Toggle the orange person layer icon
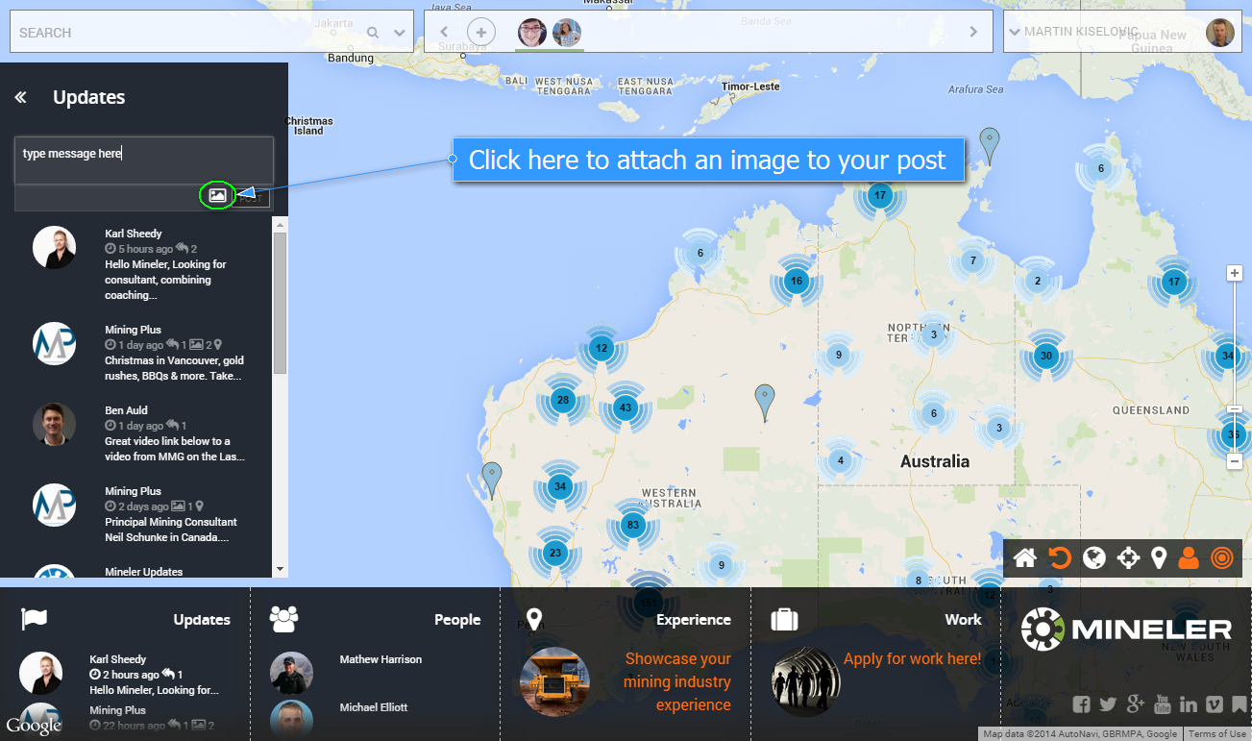The width and height of the screenshot is (1252, 741). 1189,558
